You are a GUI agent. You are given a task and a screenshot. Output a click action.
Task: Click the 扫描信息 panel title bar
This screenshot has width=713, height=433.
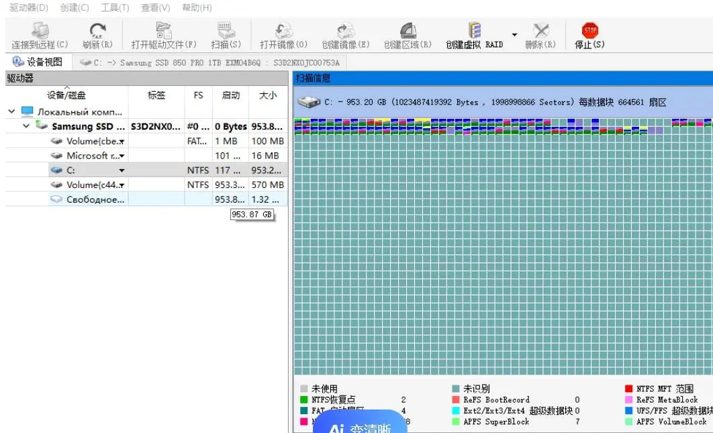coord(502,79)
